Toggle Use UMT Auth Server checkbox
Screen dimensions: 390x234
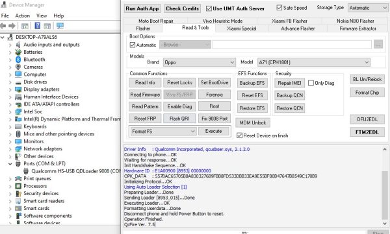[209, 8]
